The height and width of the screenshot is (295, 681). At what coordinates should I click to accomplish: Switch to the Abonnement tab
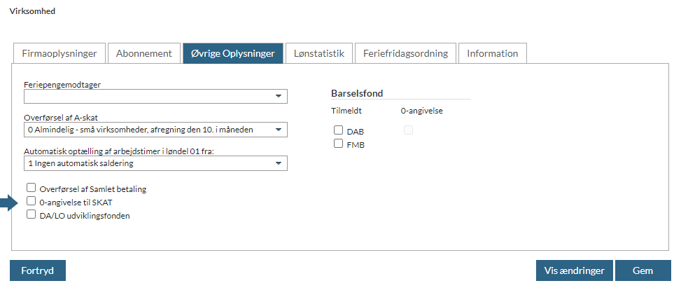point(143,53)
